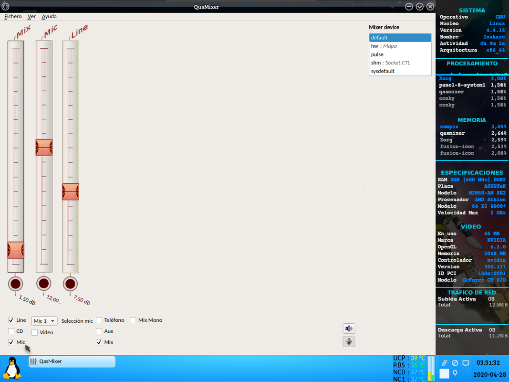Click the Tux penguin start menu icon
Image resolution: width=509 pixels, height=382 pixels.
(13, 368)
